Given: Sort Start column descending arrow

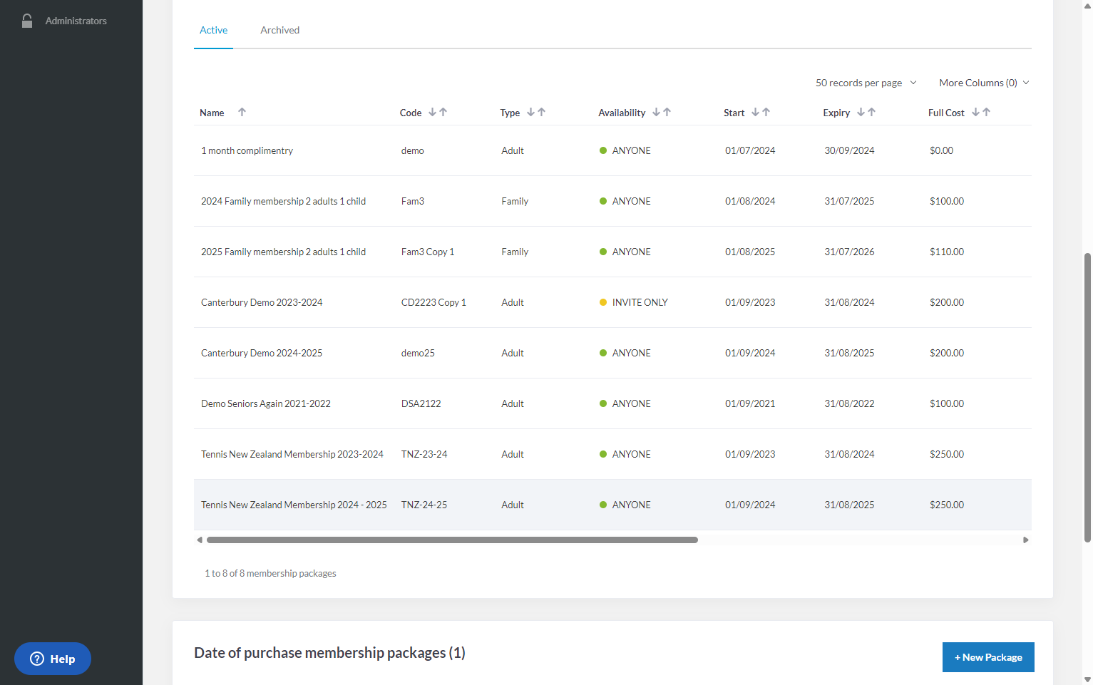Looking at the screenshot, I should point(755,112).
